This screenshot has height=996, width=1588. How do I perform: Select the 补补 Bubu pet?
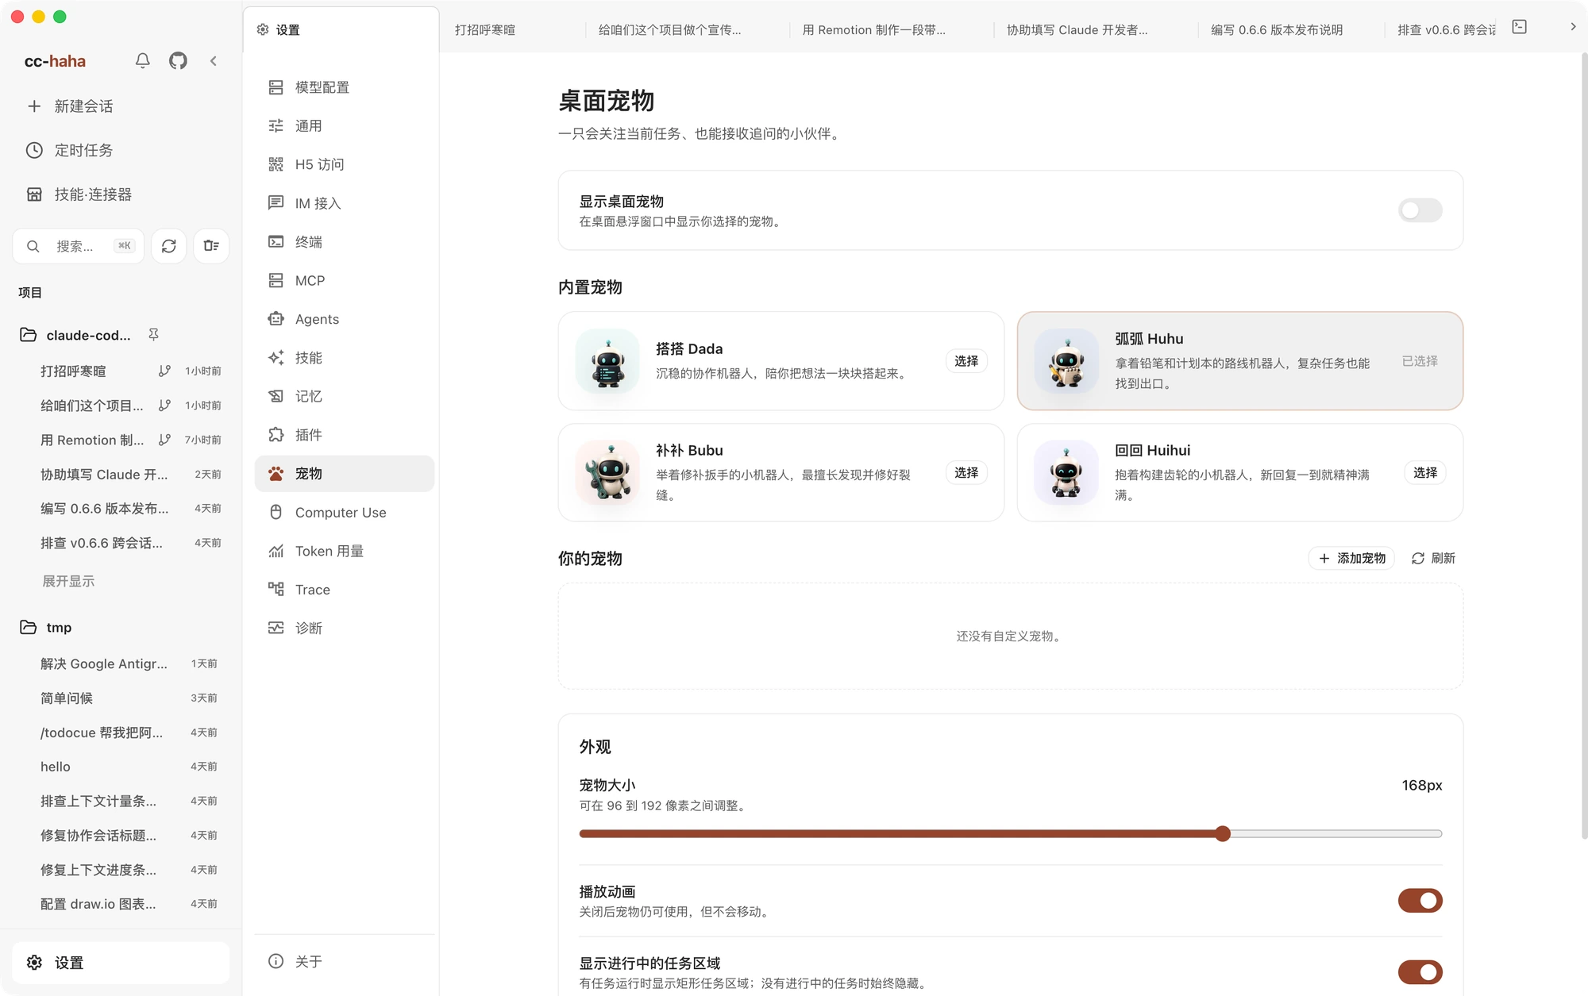966,473
